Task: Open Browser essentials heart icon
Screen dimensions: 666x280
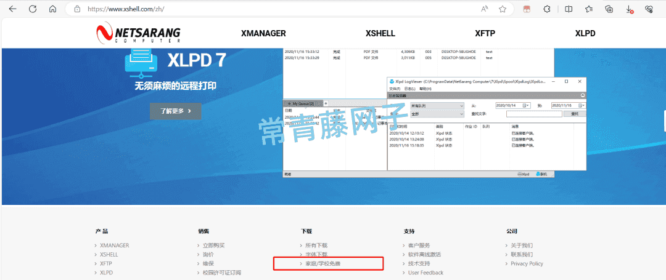Action: (649, 9)
